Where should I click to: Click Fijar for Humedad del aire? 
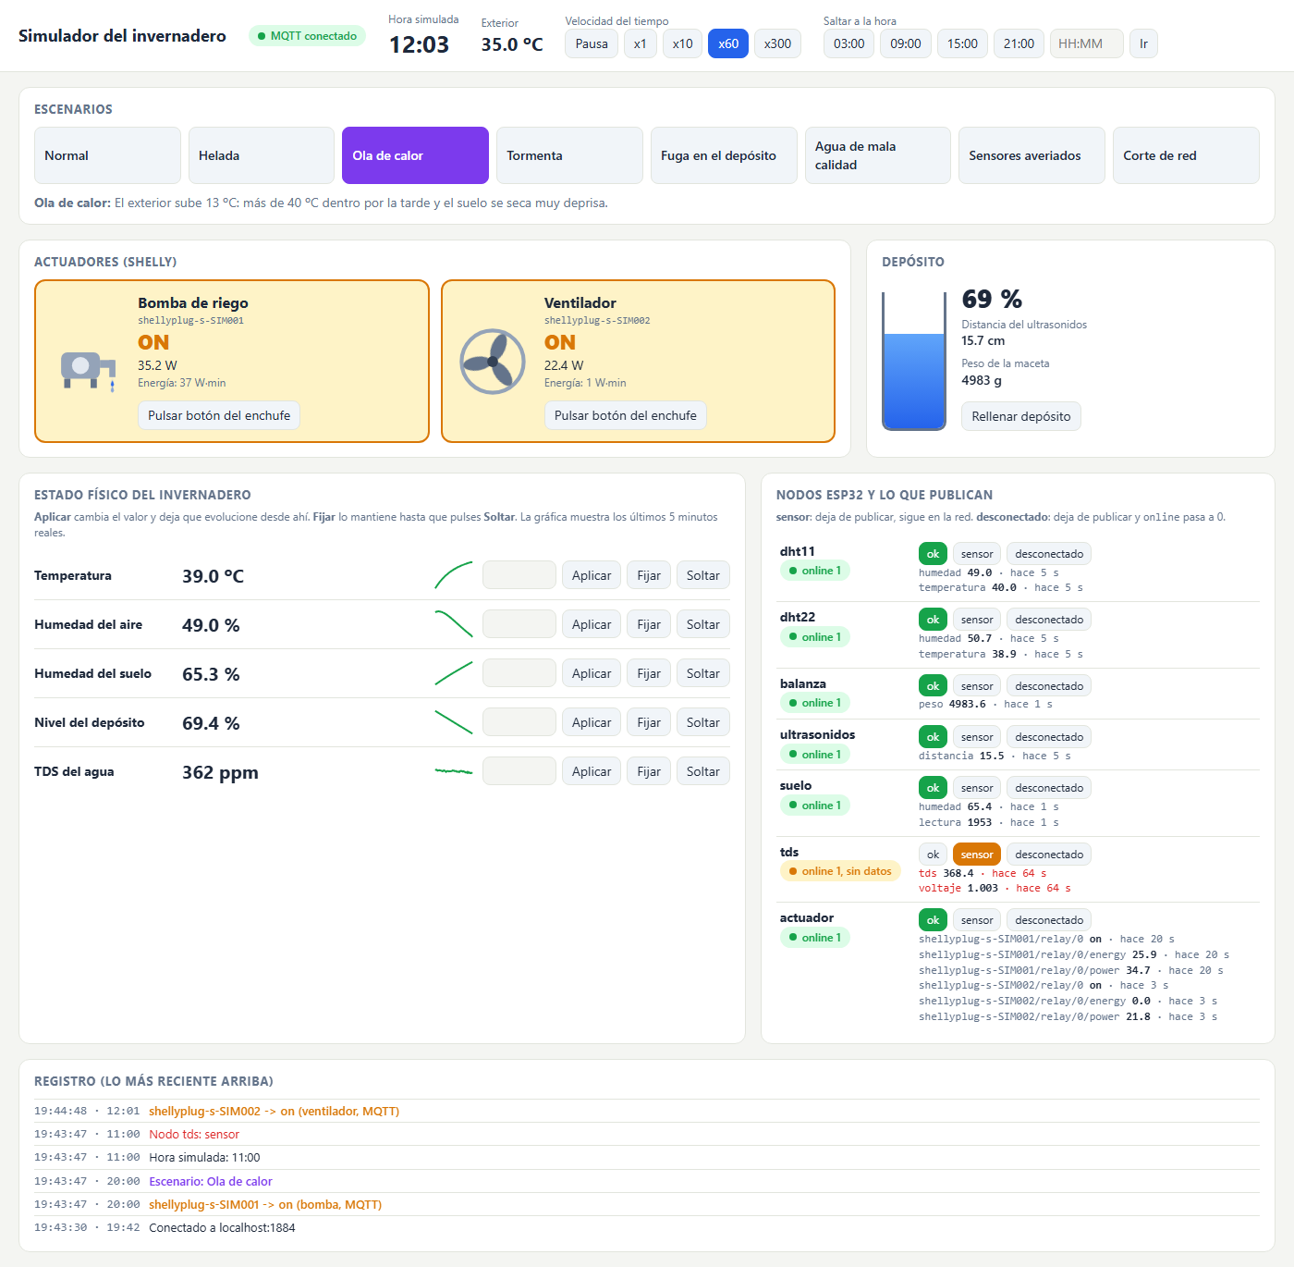(x=649, y=624)
